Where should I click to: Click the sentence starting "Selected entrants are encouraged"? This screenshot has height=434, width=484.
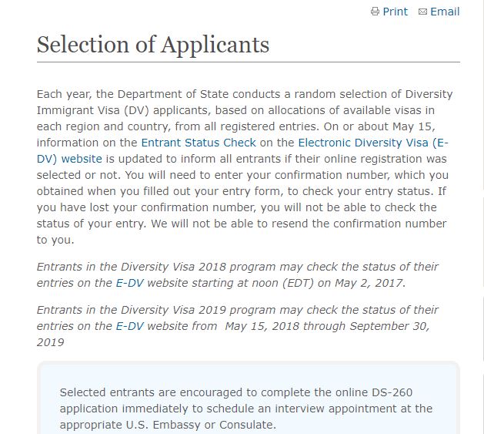pos(246,409)
